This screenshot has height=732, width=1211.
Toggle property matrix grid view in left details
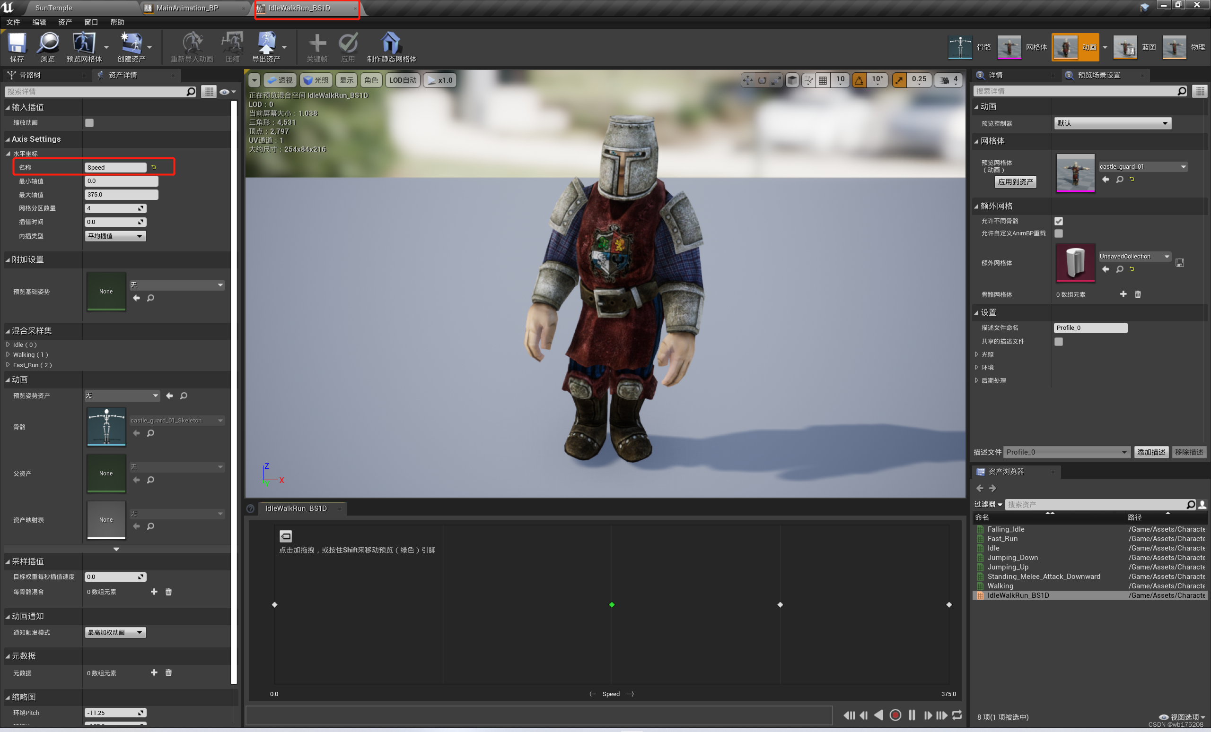209,92
